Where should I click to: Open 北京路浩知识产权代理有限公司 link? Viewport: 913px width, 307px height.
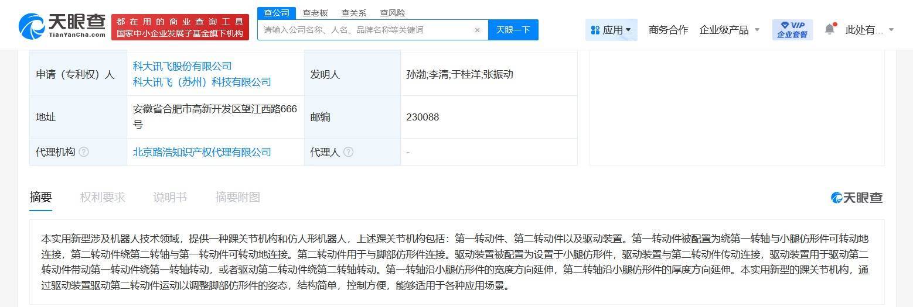202,152
